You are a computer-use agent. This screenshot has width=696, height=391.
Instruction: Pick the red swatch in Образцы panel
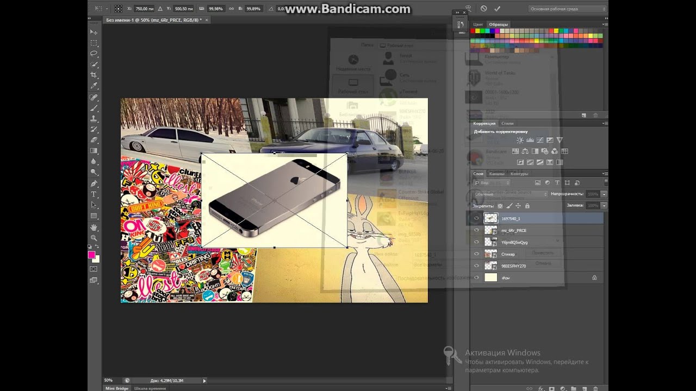(x=474, y=31)
